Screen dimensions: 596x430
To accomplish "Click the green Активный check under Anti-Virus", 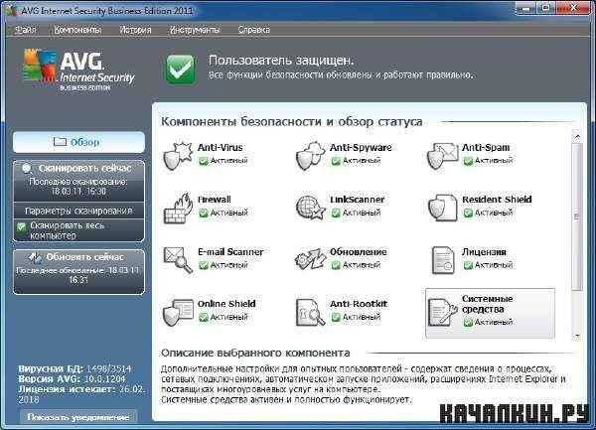I will 204,161.
